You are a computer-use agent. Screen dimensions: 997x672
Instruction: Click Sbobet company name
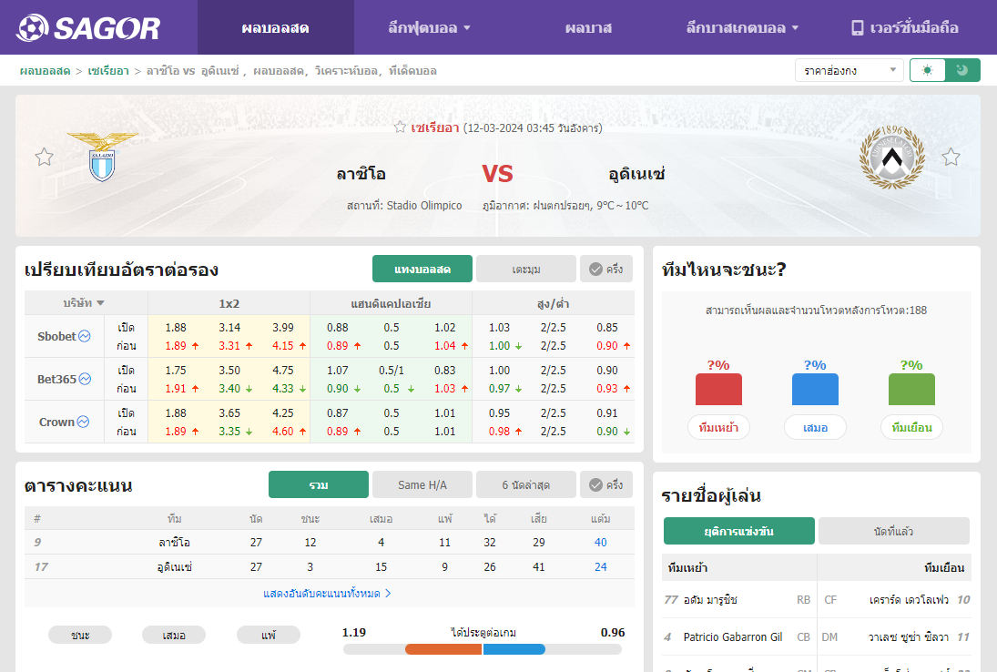(x=56, y=336)
